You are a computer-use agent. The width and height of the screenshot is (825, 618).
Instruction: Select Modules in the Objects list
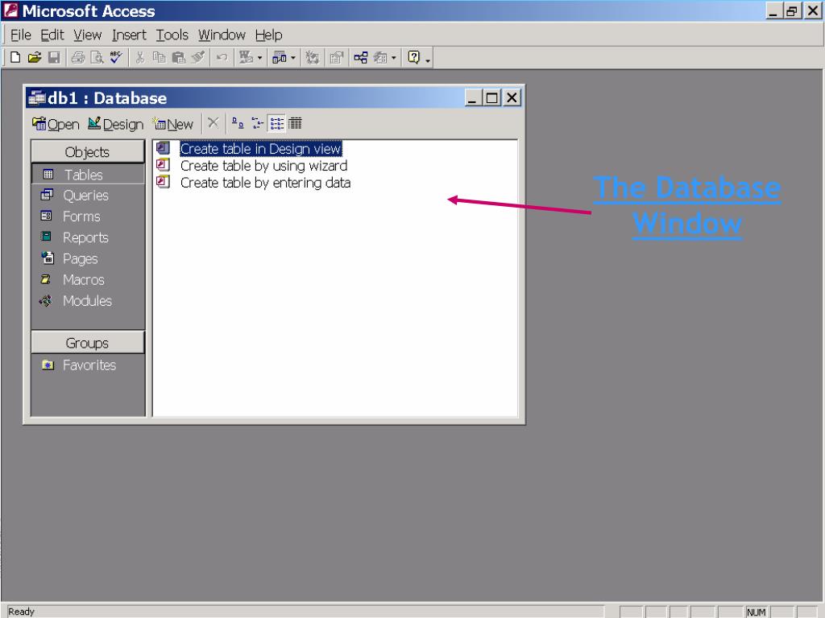88,301
